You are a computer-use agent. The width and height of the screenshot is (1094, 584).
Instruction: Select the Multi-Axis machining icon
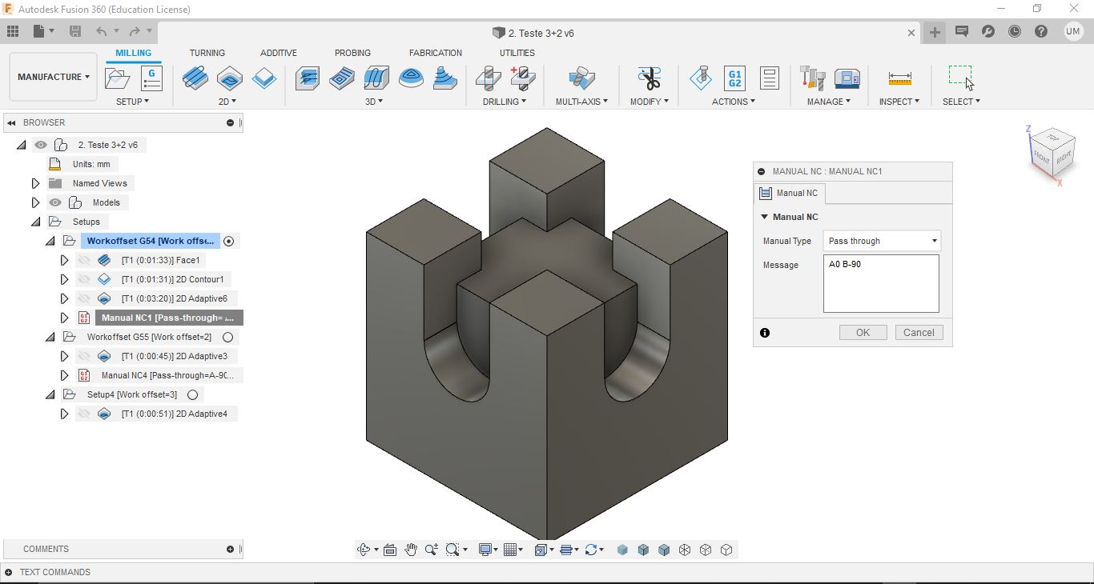[x=581, y=78]
